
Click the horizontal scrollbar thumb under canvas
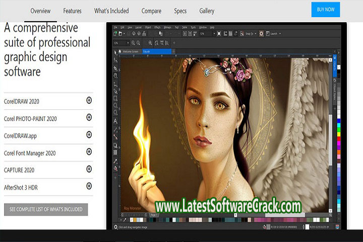point(285,215)
